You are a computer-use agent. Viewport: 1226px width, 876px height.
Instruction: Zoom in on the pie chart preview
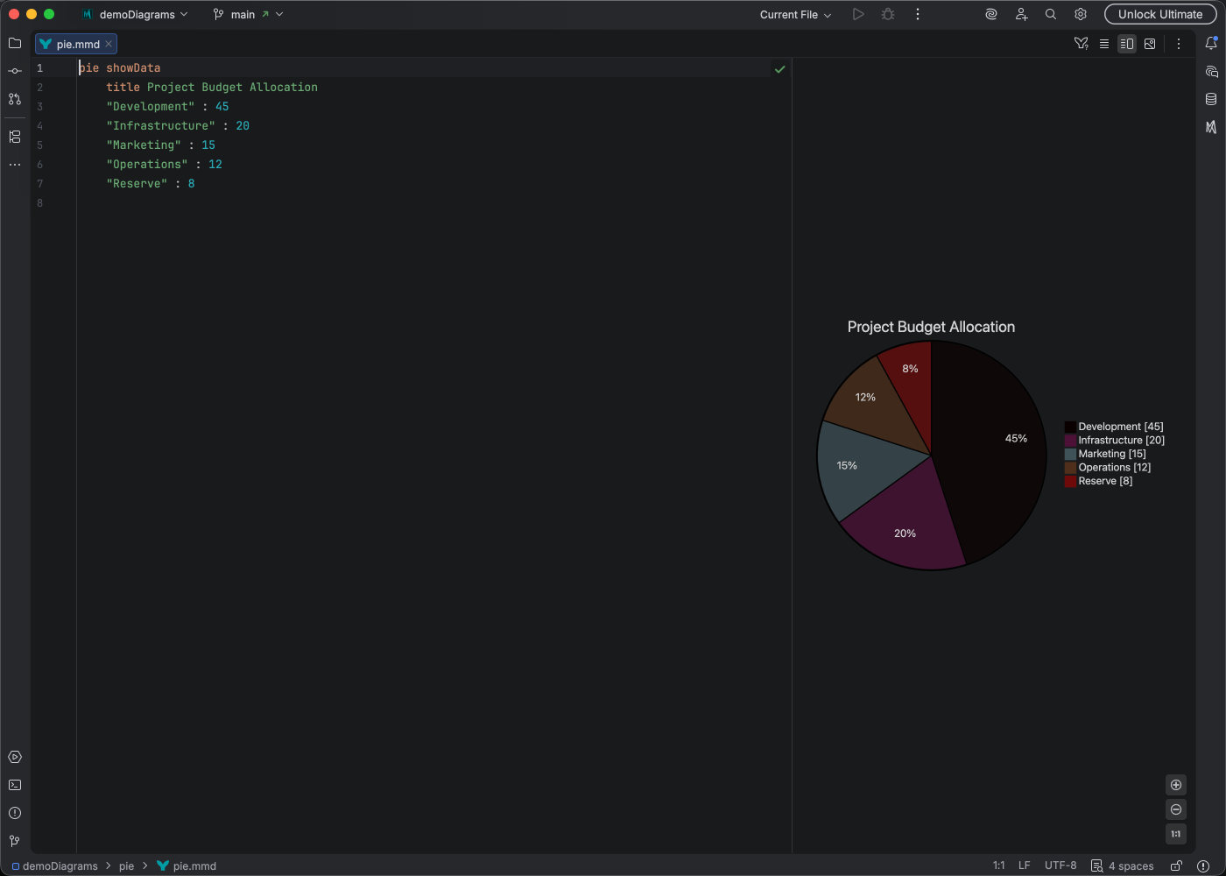pos(1176,785)
